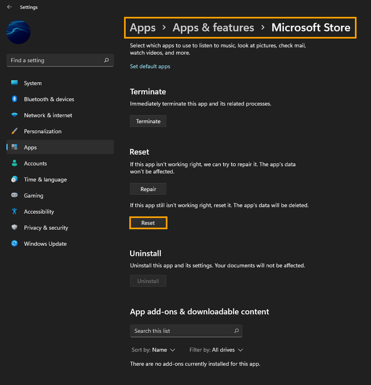The width and height of the screenshot is (371, 385).
Task: Open the Filter by All drives dropdown
Action: point(216,350)
